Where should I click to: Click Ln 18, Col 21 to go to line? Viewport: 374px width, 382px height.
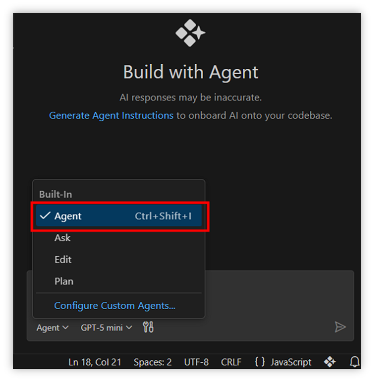click(x=95, y=362)
